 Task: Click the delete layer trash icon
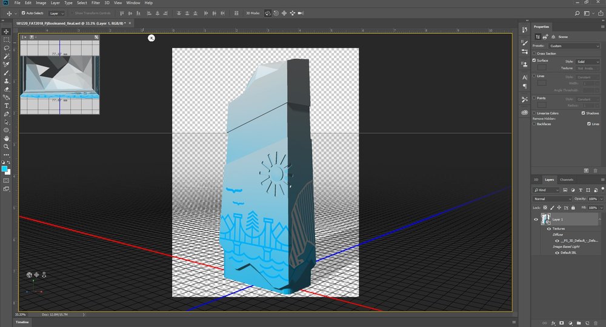pos(596,323)
